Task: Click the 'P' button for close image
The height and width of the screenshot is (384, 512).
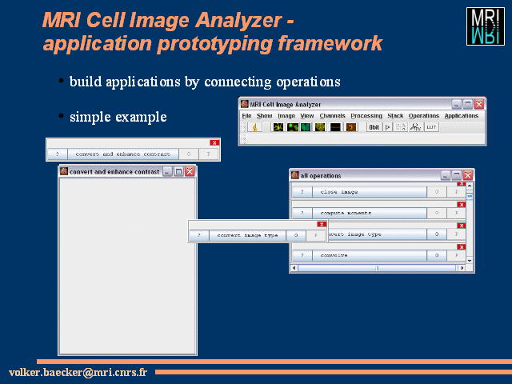Action: (456, 192)
